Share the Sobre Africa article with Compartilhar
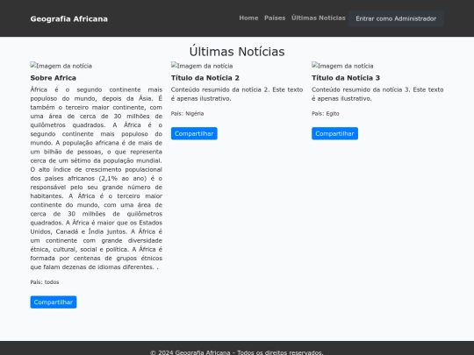 click(54, 302)
